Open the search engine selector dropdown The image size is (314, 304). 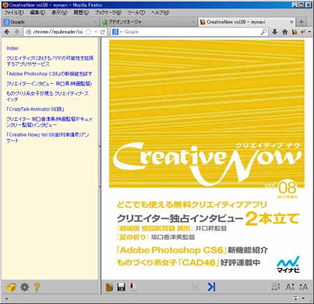tap(117, 32)
